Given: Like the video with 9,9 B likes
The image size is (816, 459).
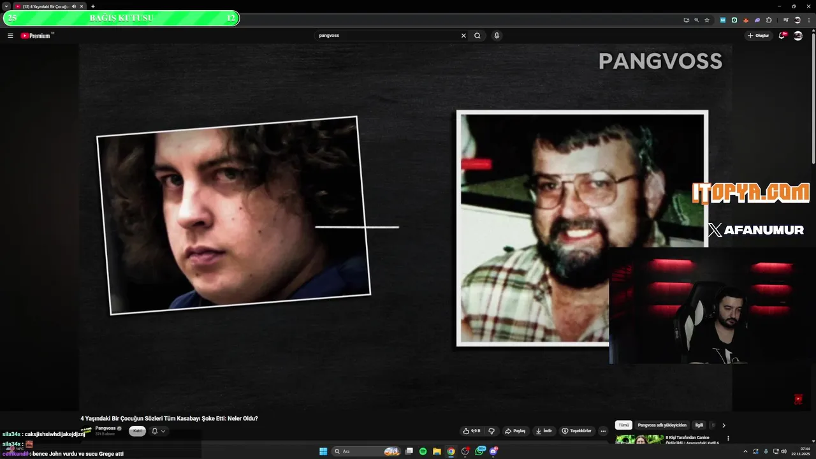Looking at the screenshot, I should pyautogui.click(x=472, y=431).
